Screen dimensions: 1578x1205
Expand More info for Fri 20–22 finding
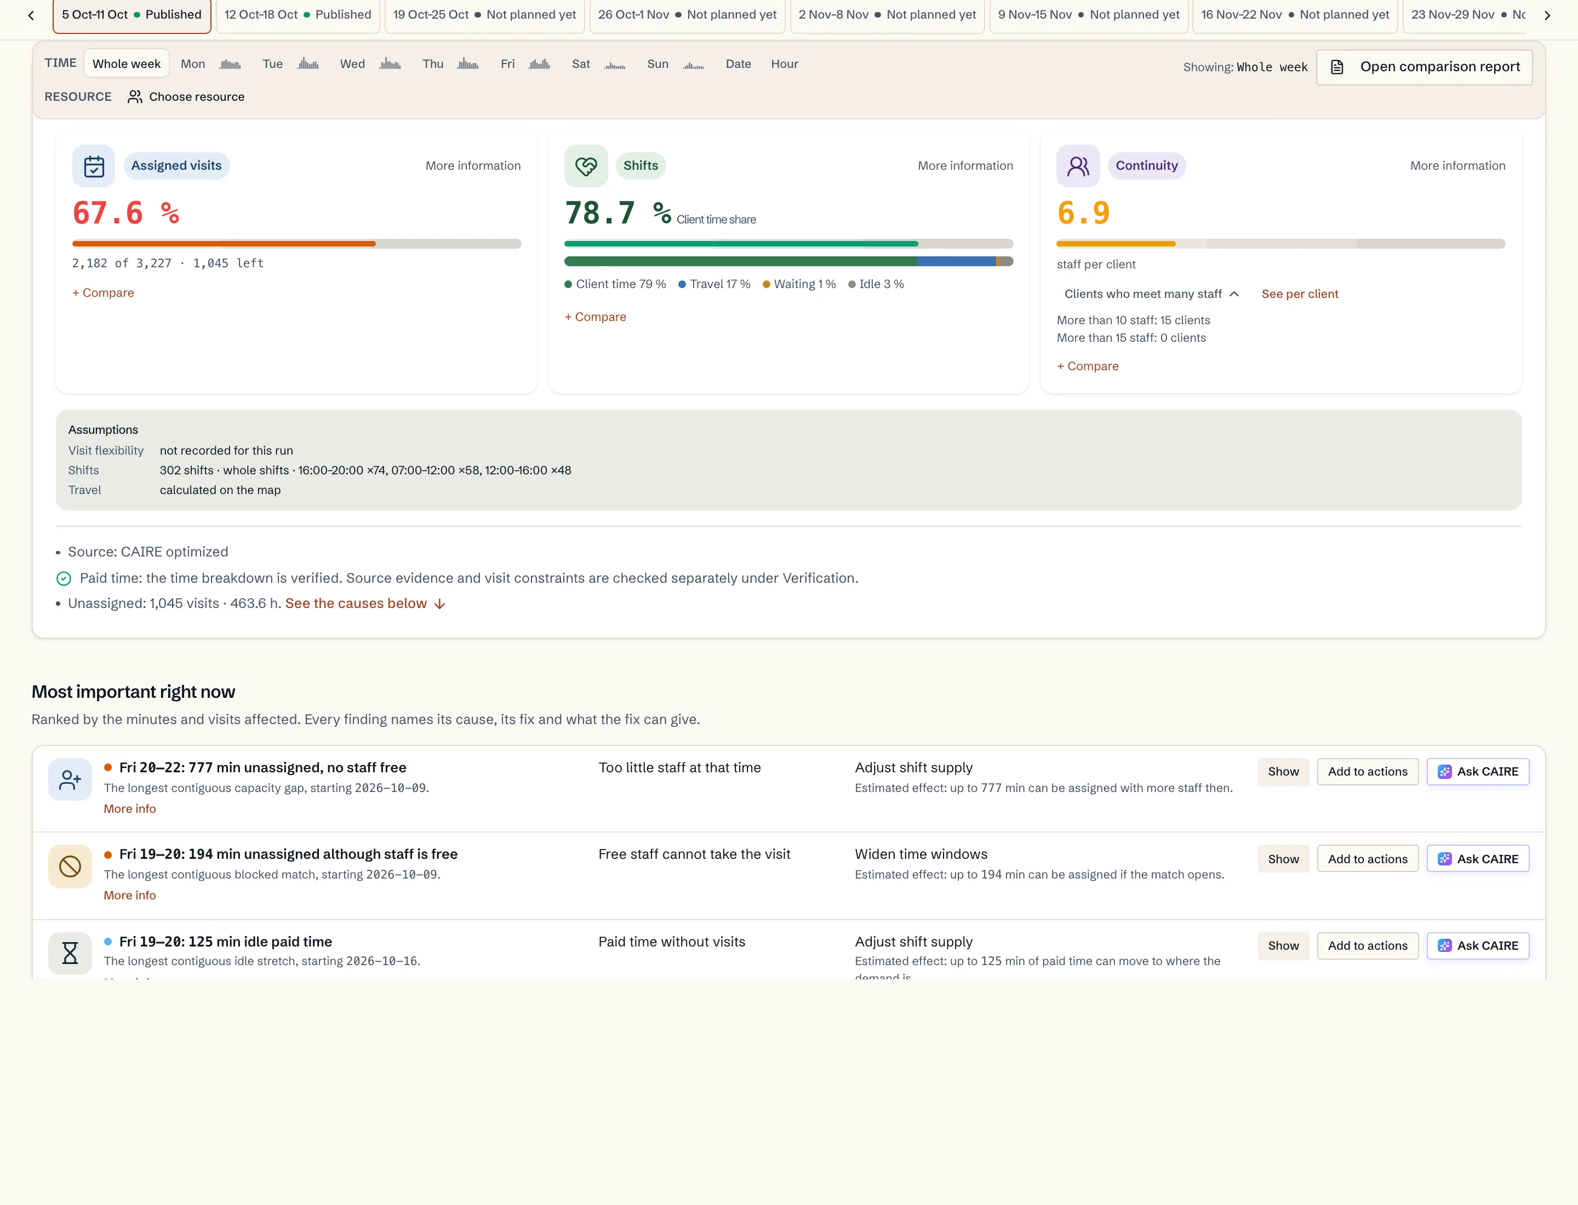[130, 809]
